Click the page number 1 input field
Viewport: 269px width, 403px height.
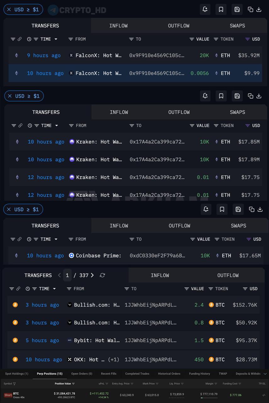pos(67,275)
